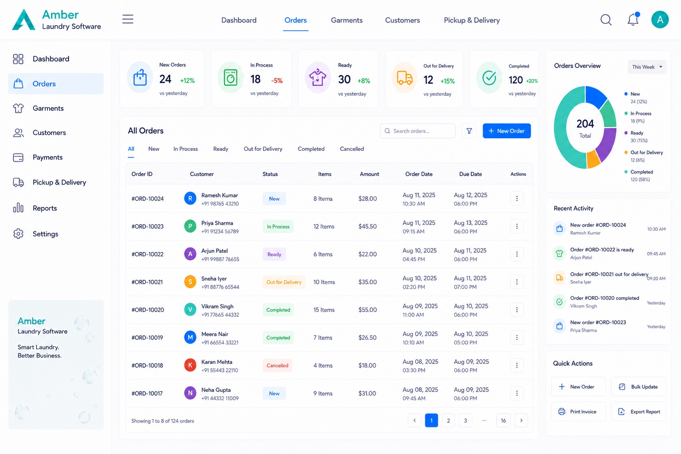Click the order ID #ORD-10022
This screenshot has width=681, height=454.
[x=147, y=254]
